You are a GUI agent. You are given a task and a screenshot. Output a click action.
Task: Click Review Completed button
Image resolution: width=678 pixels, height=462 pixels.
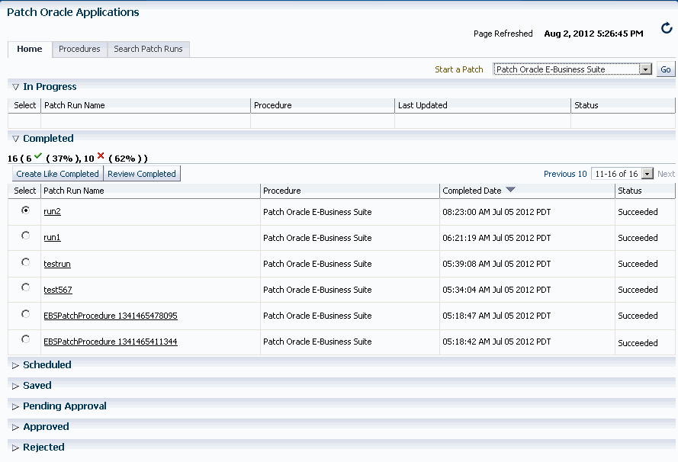point(141,174)
